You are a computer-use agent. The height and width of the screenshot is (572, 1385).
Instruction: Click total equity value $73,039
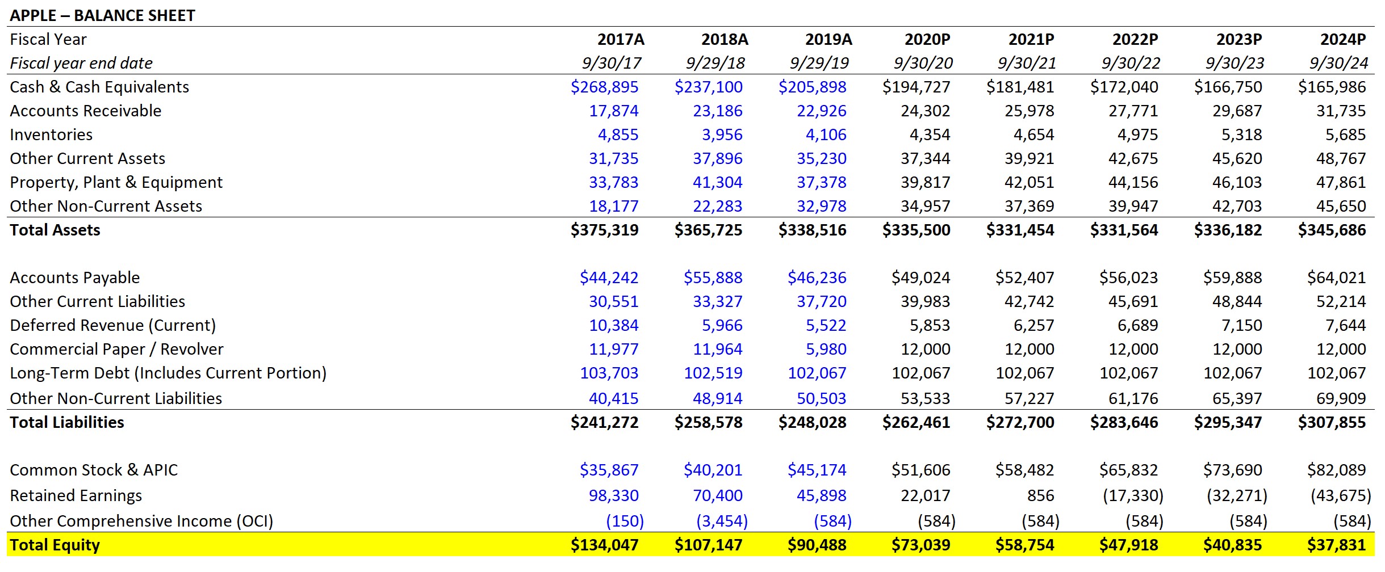pyautogui.click(x=920, y=545)
